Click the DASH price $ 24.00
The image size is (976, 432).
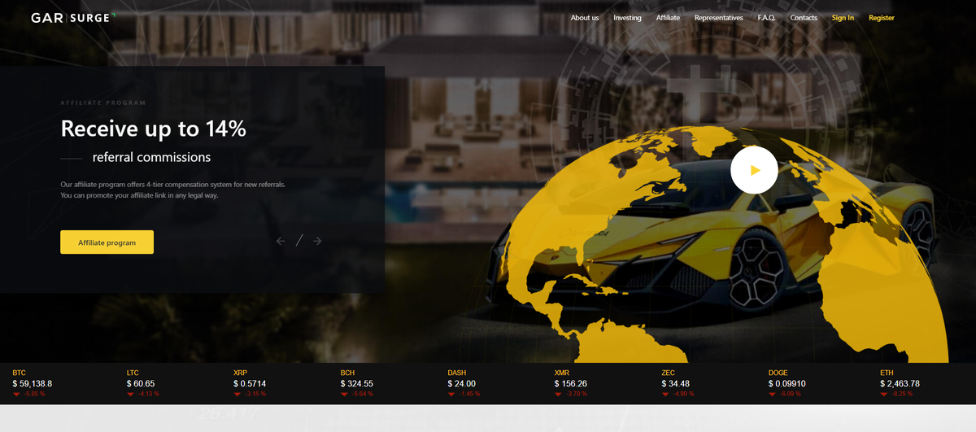462,383
